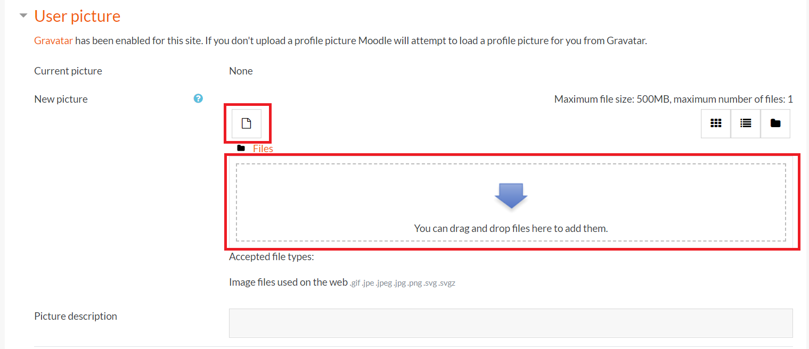Collapse the User picture section triangle
The image size is (809, 349).
pyautogui.click(x=23, y=16)
